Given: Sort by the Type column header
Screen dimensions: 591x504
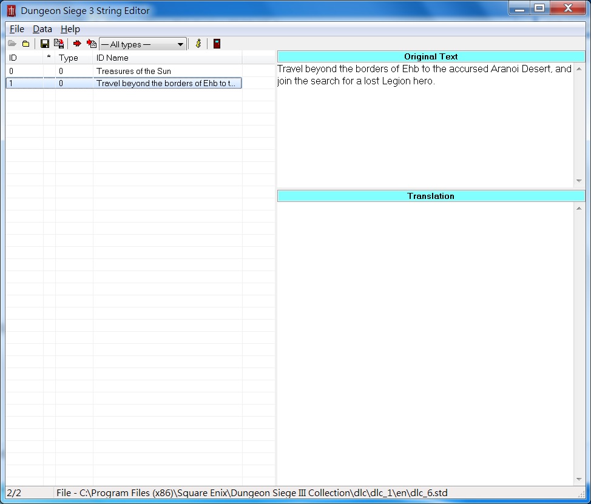Looking at the screenshot, I should [74, 58].
